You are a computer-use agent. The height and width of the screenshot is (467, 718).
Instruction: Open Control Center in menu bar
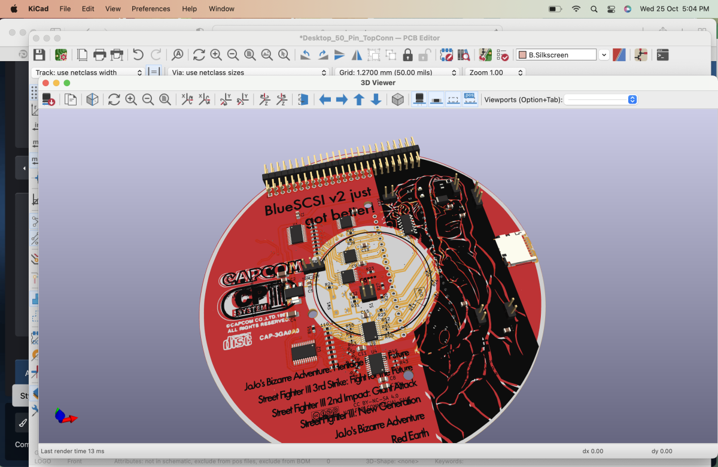(x=611, y=9)
